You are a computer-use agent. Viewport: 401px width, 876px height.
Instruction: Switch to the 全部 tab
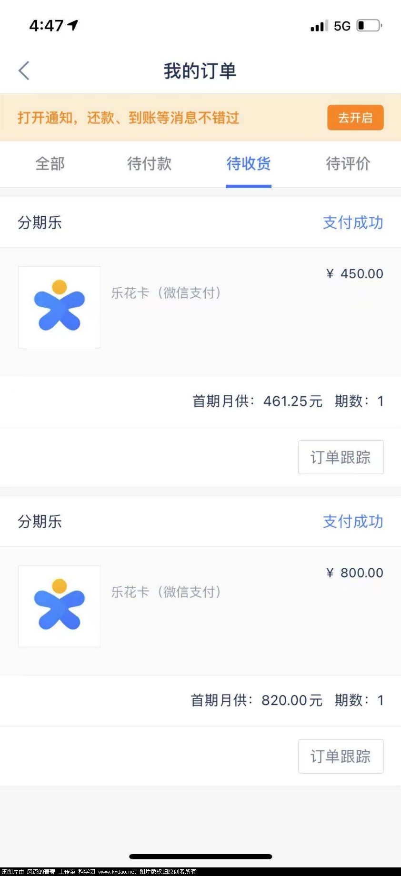click(x=50, y=163)
